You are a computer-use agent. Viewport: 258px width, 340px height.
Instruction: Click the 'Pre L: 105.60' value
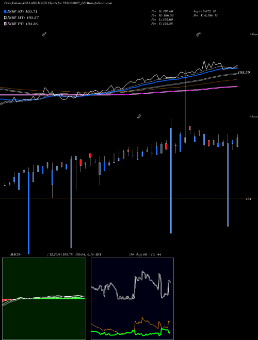(162, 20)
